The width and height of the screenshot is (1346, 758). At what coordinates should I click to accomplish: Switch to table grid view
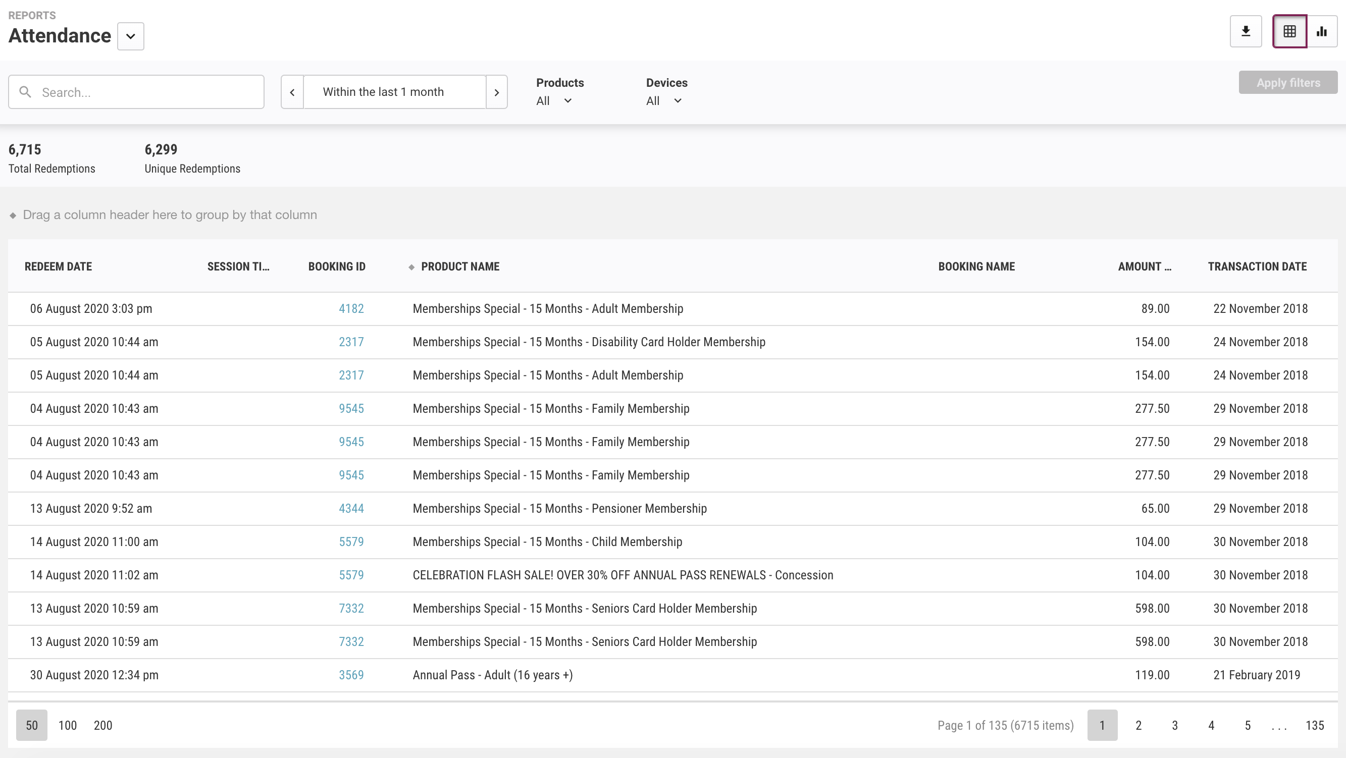(x=1289, y=31)
